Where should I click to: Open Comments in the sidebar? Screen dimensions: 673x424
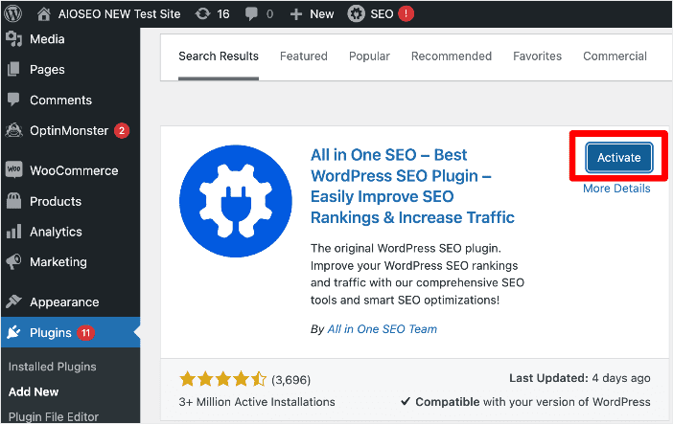coord(60,100)
